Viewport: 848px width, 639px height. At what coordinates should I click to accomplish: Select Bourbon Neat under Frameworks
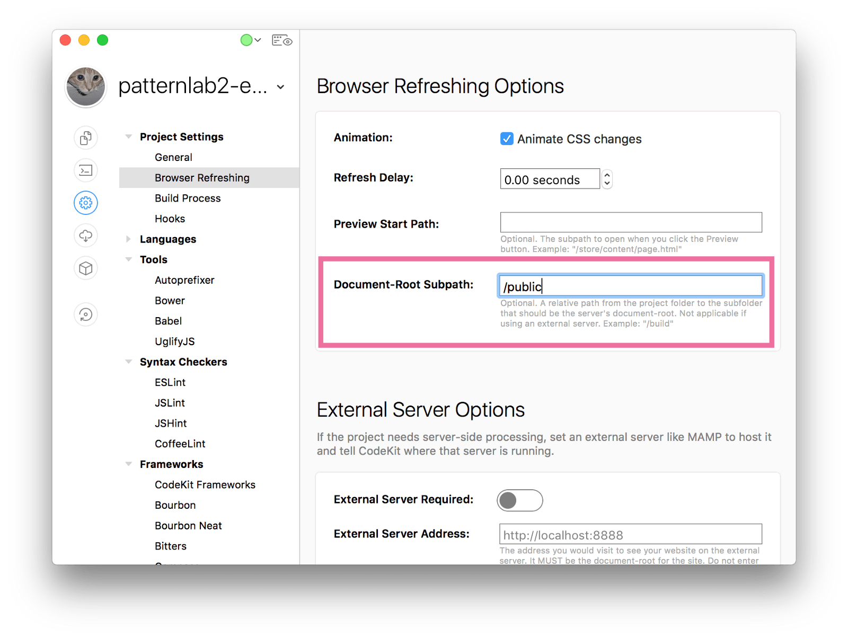188,525
